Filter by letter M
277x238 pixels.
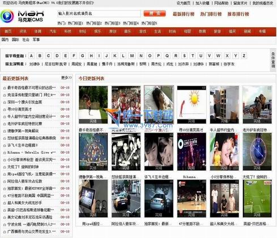(132, 56)
